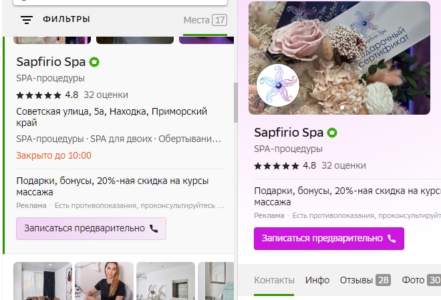Click Записаться предварительно in the list card
The height and width of the screenshot is (300, 441).
91,229
